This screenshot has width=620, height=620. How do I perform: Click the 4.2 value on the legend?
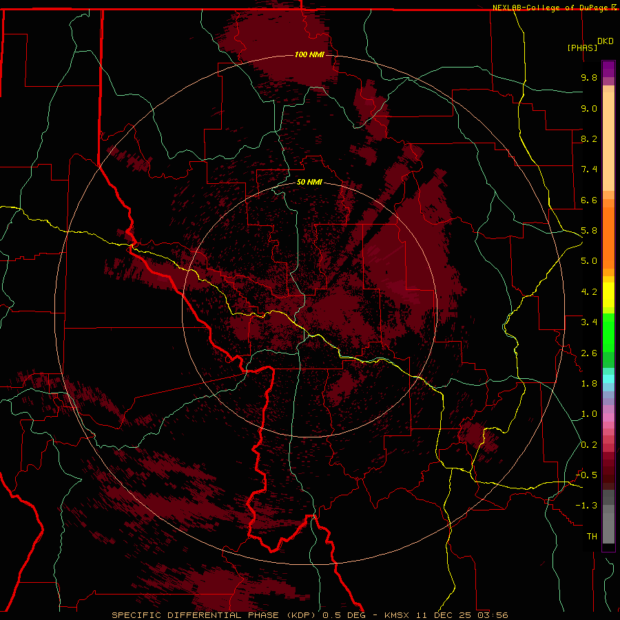coord(589,292)
